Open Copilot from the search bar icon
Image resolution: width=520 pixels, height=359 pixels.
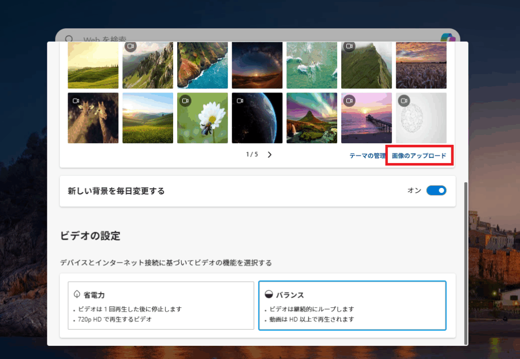coord(447,38)
